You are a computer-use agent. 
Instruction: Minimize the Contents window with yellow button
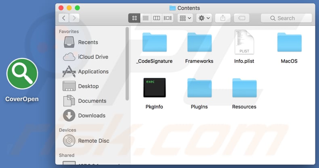pyautogui.click(x=69, y=8)
